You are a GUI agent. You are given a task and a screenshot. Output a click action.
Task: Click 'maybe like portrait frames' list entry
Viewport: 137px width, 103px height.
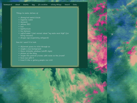[x=43, y=56]
